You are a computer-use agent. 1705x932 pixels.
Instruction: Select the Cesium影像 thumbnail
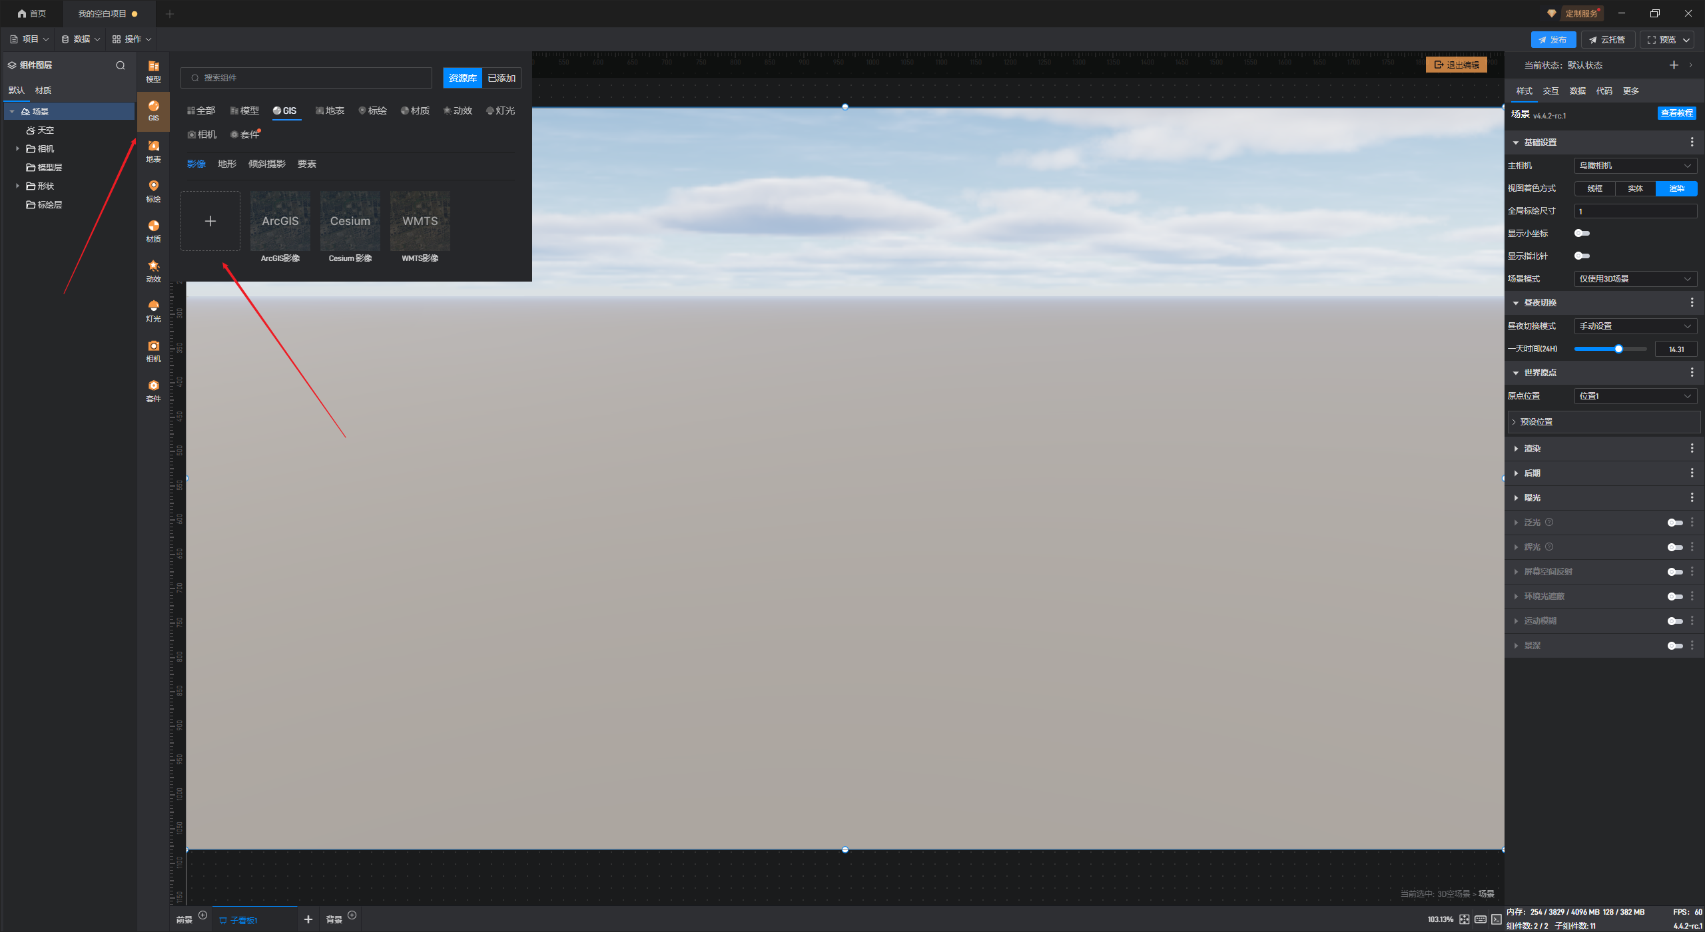(350, 222)
